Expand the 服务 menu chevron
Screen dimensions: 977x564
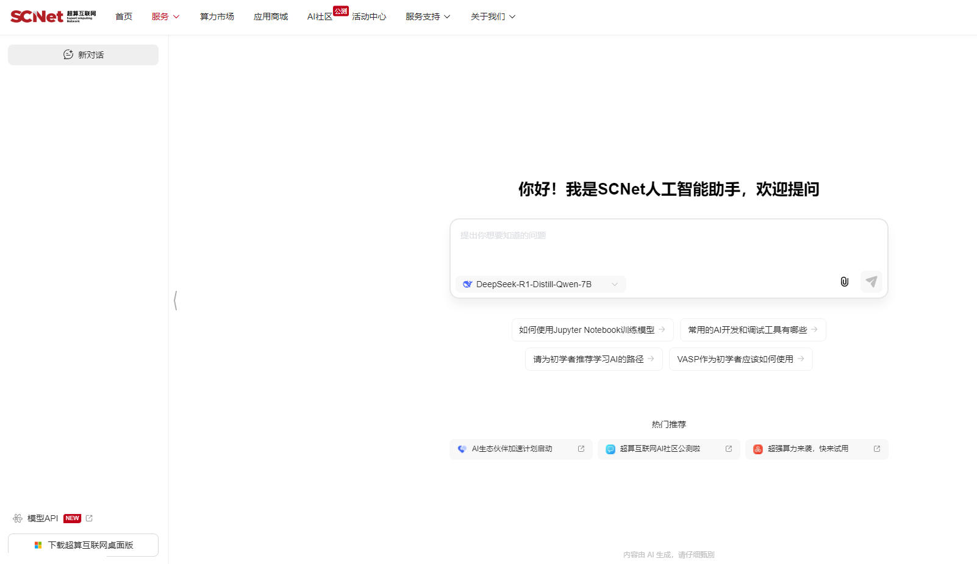176,16
